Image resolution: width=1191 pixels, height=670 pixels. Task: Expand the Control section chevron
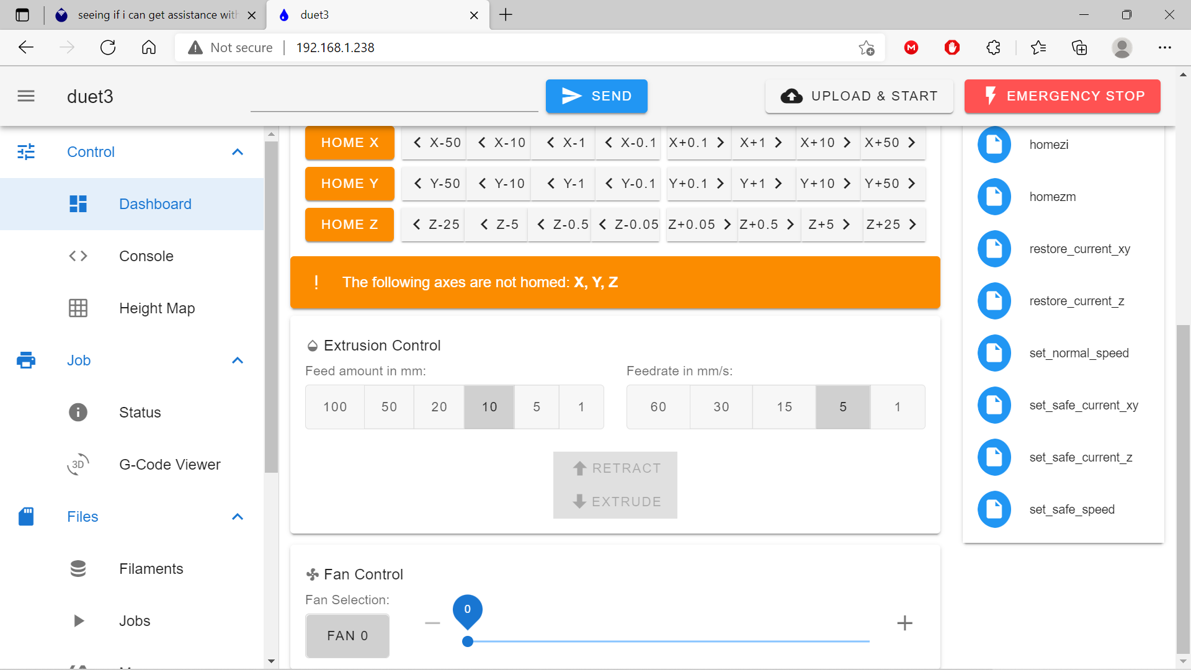point(237,151)
